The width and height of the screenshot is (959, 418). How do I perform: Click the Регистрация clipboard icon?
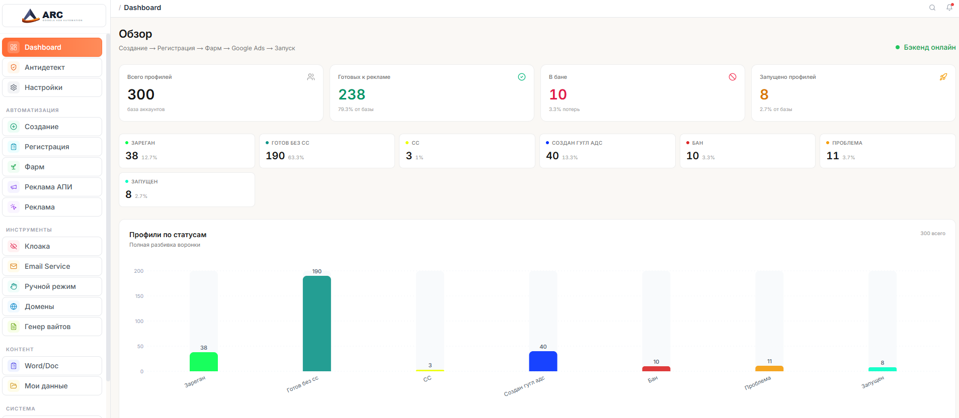[14, 147]
